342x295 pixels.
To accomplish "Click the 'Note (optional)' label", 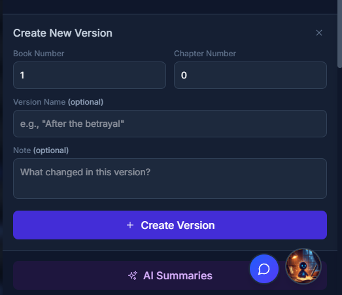I will click(x=41, y=150).
